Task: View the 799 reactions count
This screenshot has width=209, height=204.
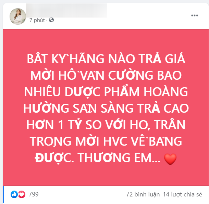Action: point(34,194)
